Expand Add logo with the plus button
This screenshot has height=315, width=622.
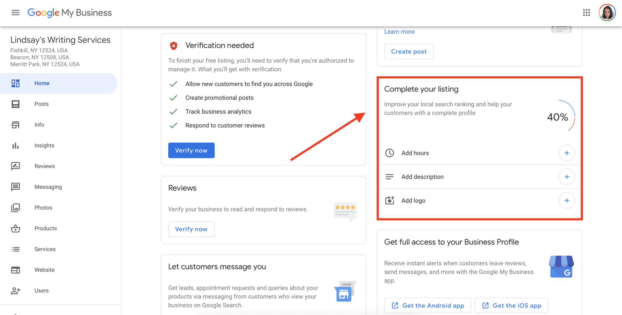[567, 200]
